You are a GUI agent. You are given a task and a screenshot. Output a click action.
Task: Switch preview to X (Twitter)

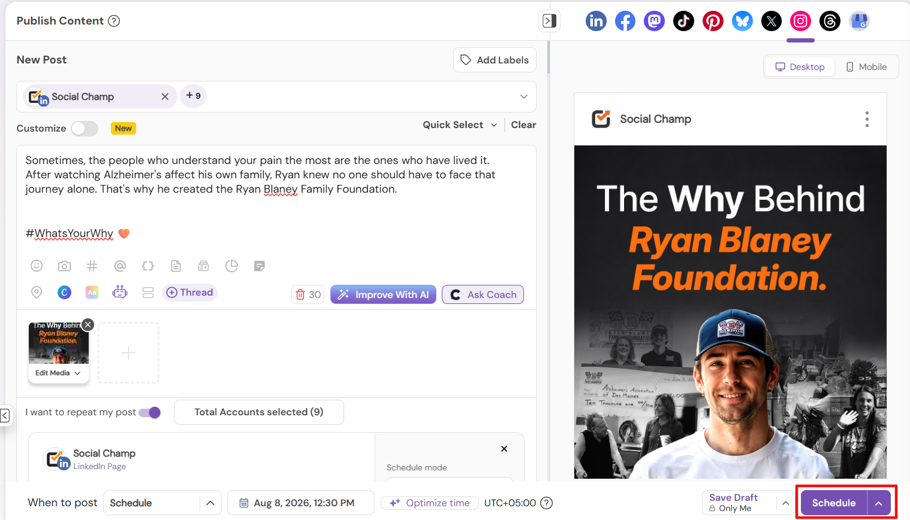coord(772,21)
